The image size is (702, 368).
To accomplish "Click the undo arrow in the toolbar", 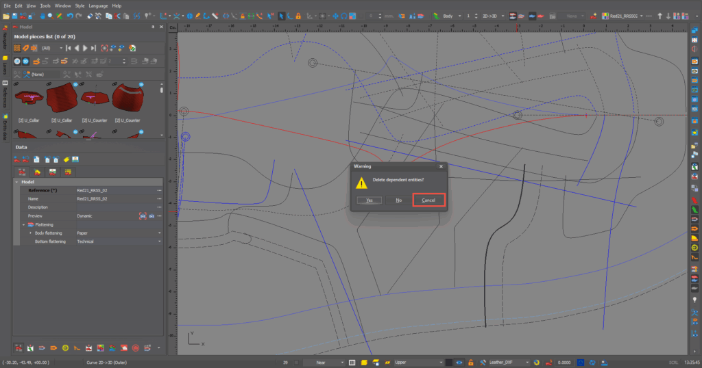I will coord(70,15).
